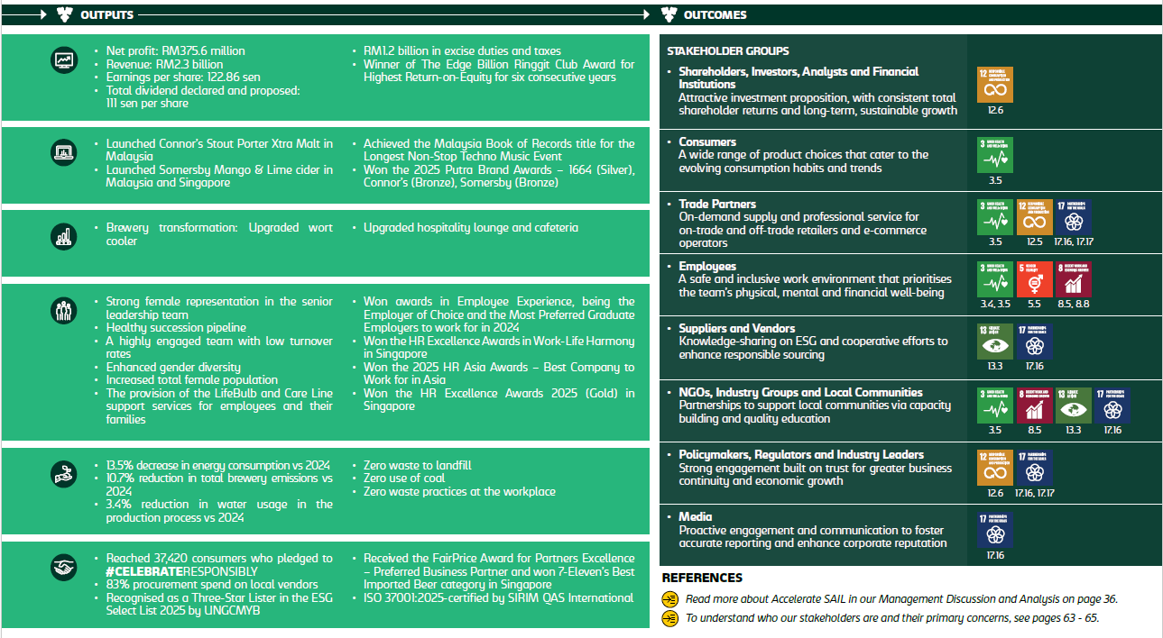Click the Trade Partners stakeholder heading

pos(717,204)
